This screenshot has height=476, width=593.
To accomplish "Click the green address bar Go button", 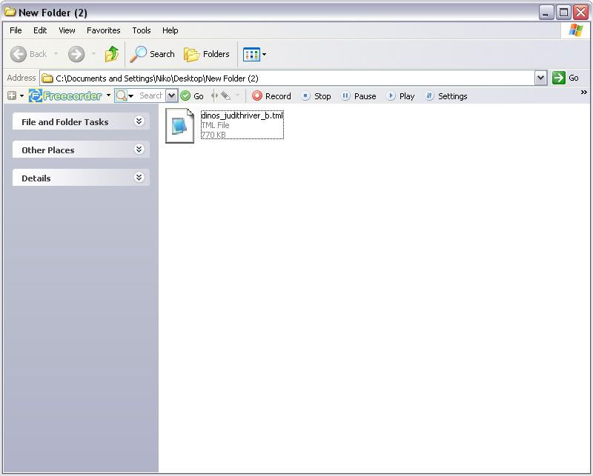I will (566, 78).
